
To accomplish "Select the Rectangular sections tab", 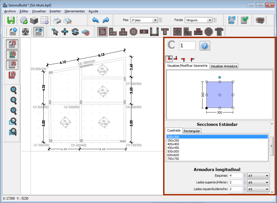I will click(192, 131).
